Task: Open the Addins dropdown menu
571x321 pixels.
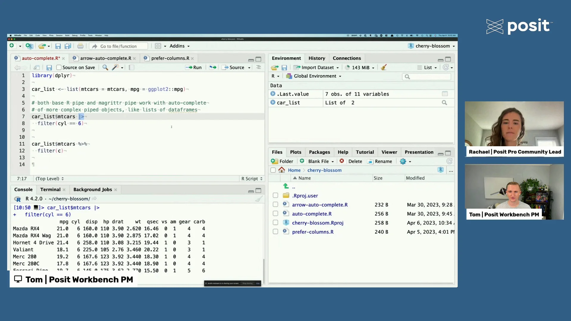Action: click(179, 46)
